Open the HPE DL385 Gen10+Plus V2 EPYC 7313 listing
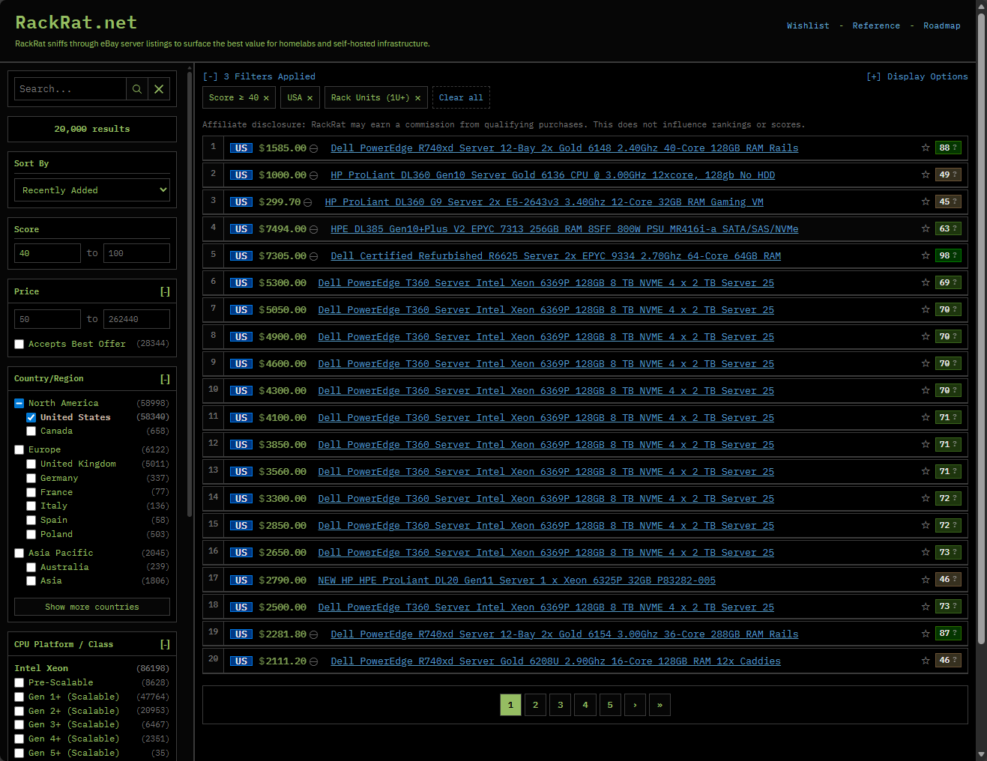Screen dimensions: 987x761 [564, 229]
